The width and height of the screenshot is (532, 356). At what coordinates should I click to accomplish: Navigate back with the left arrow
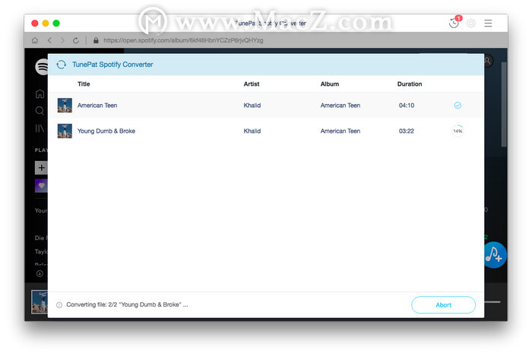[x=49, y=40]
